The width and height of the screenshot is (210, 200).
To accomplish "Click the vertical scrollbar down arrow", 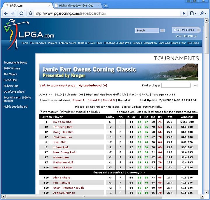I will (x=206, y=192).
